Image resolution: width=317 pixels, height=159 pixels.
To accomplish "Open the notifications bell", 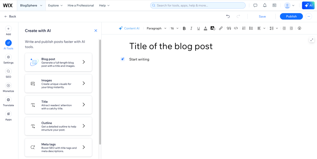I will 265,6.
